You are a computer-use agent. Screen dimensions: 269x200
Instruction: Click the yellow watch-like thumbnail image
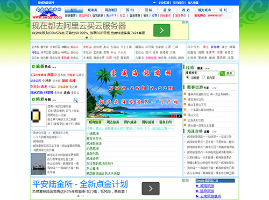point(38,116)
